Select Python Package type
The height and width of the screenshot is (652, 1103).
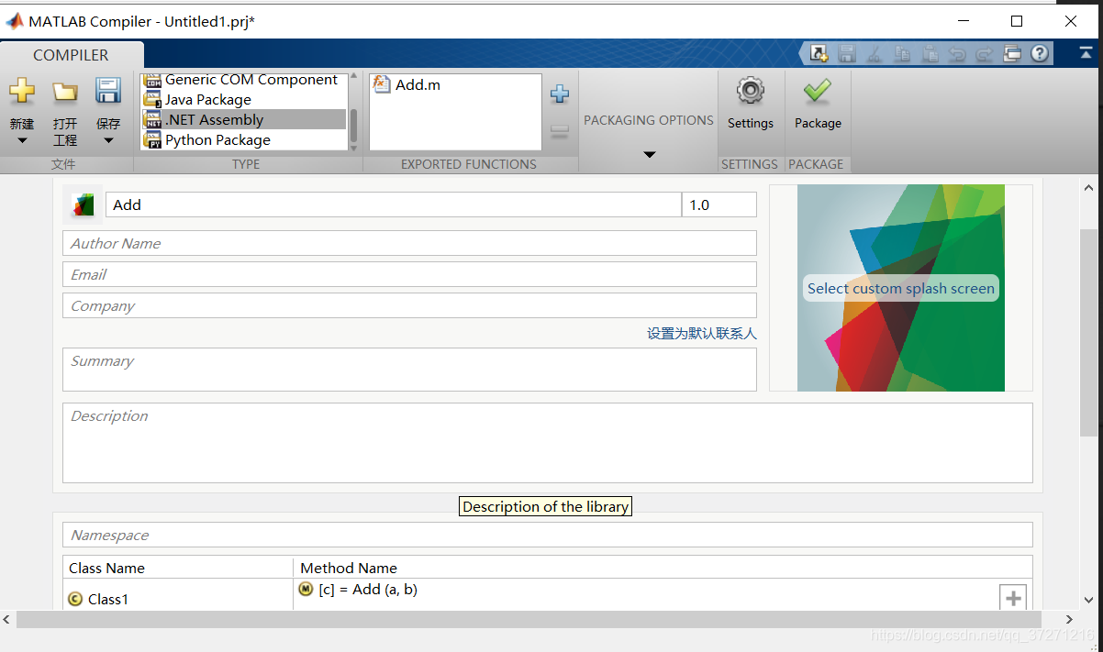[244, 140]
